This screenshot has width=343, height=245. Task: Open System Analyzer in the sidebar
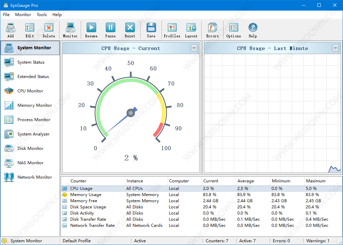[x=30, y=134]
